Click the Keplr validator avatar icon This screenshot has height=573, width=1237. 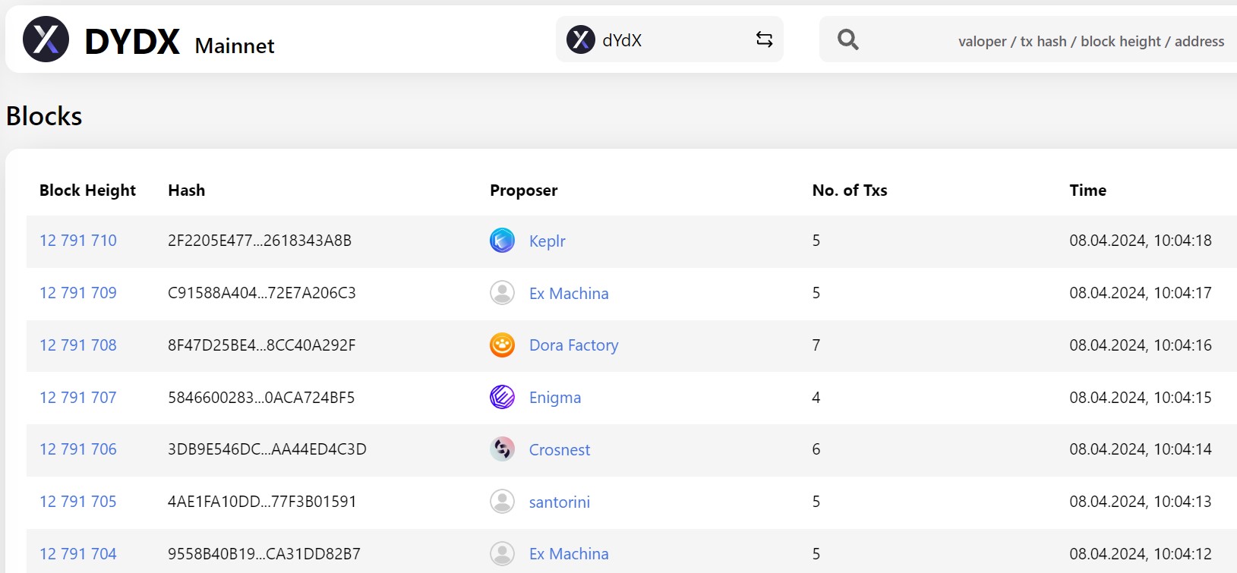click(x=502, y=241)
